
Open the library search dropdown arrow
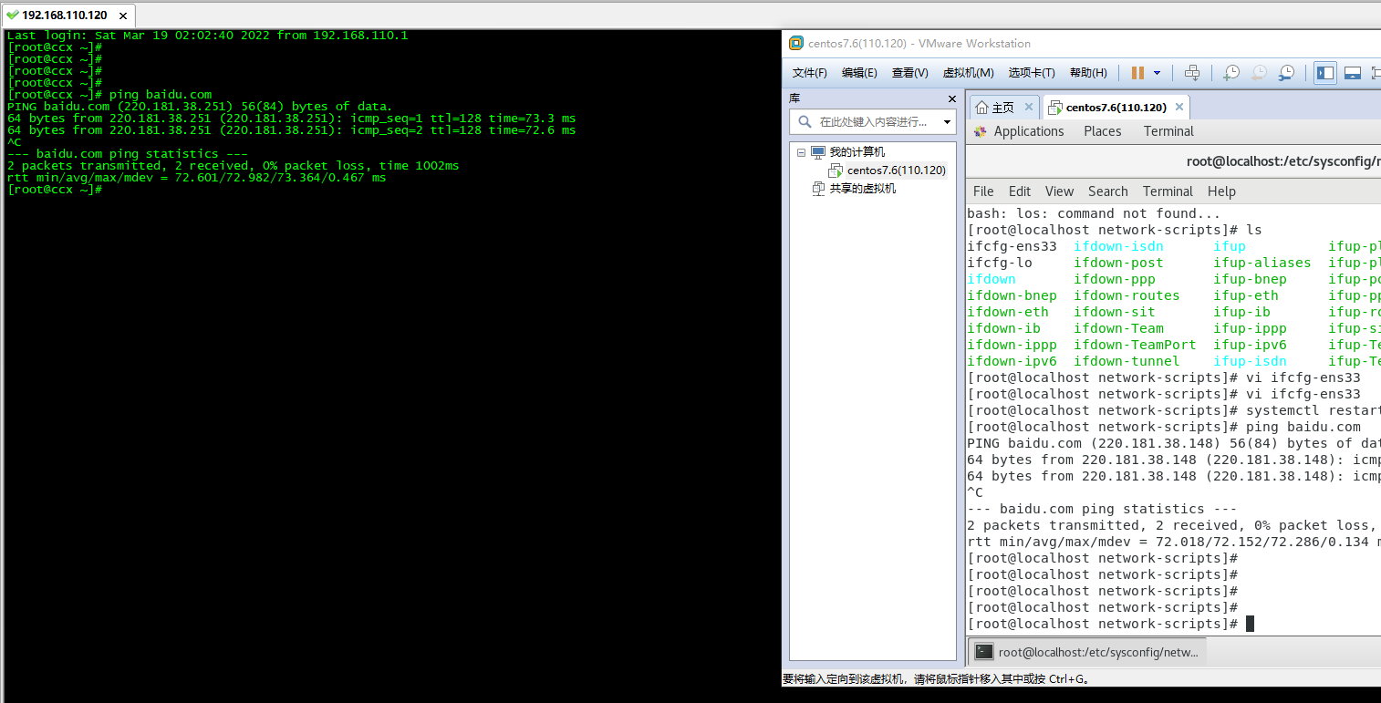click(x=948, y=122)
